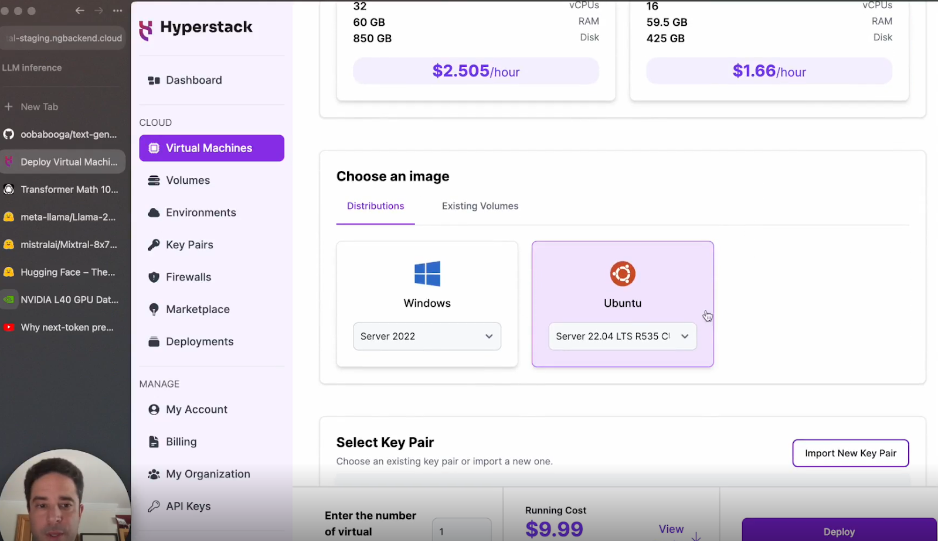Select the $2.505/hour flavor price
Image resolution: width=938 pixels, height=541 pixels.
[x=476, y=71]
